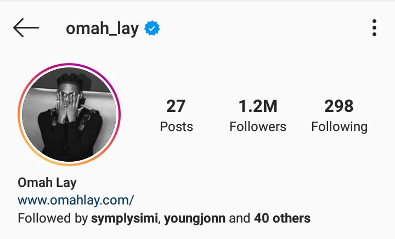Tap the gradient story ring around avatar
The height and width of the screenshot is (239, 395).
click(69, 115)
